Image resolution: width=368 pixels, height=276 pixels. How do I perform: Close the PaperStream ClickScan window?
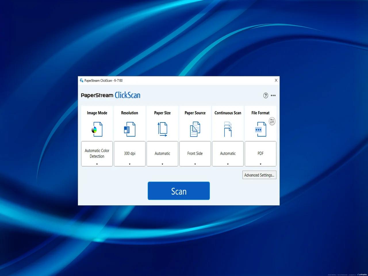(276, 80)
